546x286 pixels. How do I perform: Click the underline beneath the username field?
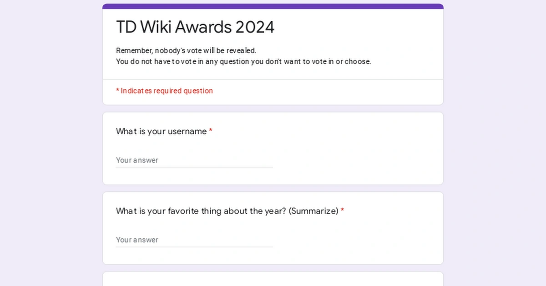(194, 167)
